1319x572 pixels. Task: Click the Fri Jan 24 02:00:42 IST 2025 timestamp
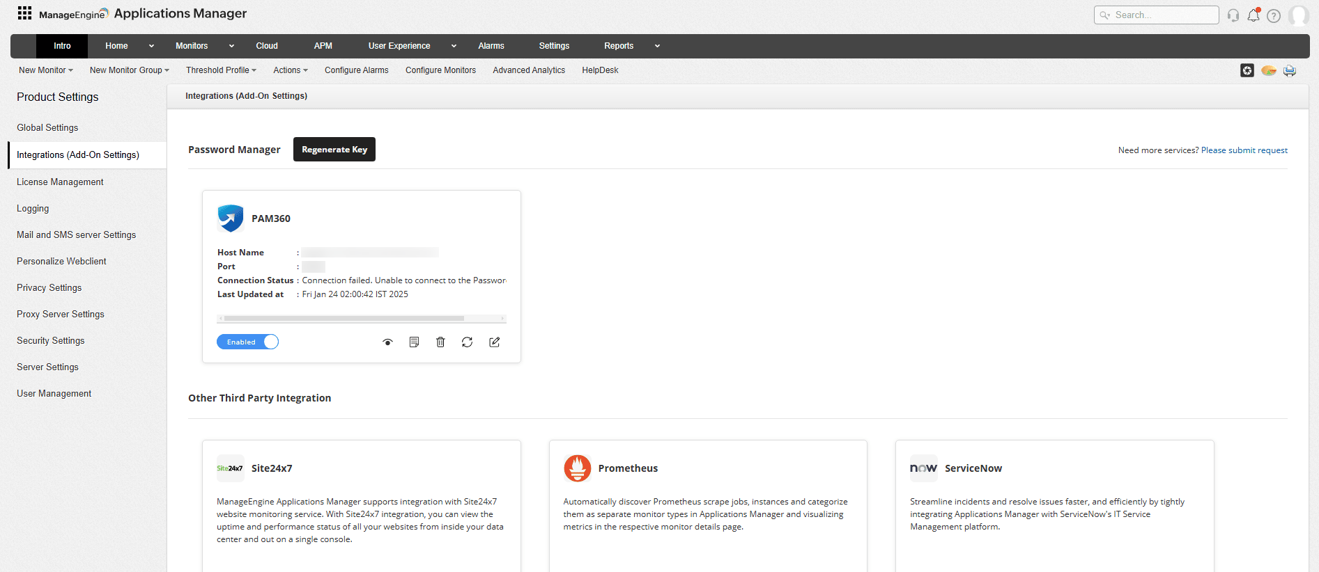click(355, 294)
